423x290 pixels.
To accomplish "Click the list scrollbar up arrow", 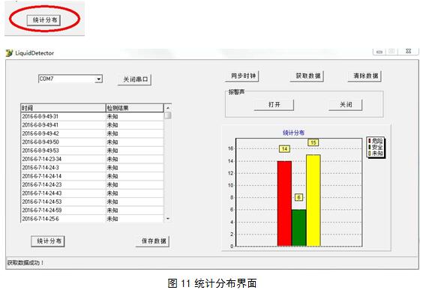I will click(168, 108).
